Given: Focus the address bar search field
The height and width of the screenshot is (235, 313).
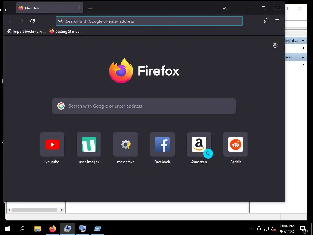Looking at the screenshot, I should click(149, 21).
